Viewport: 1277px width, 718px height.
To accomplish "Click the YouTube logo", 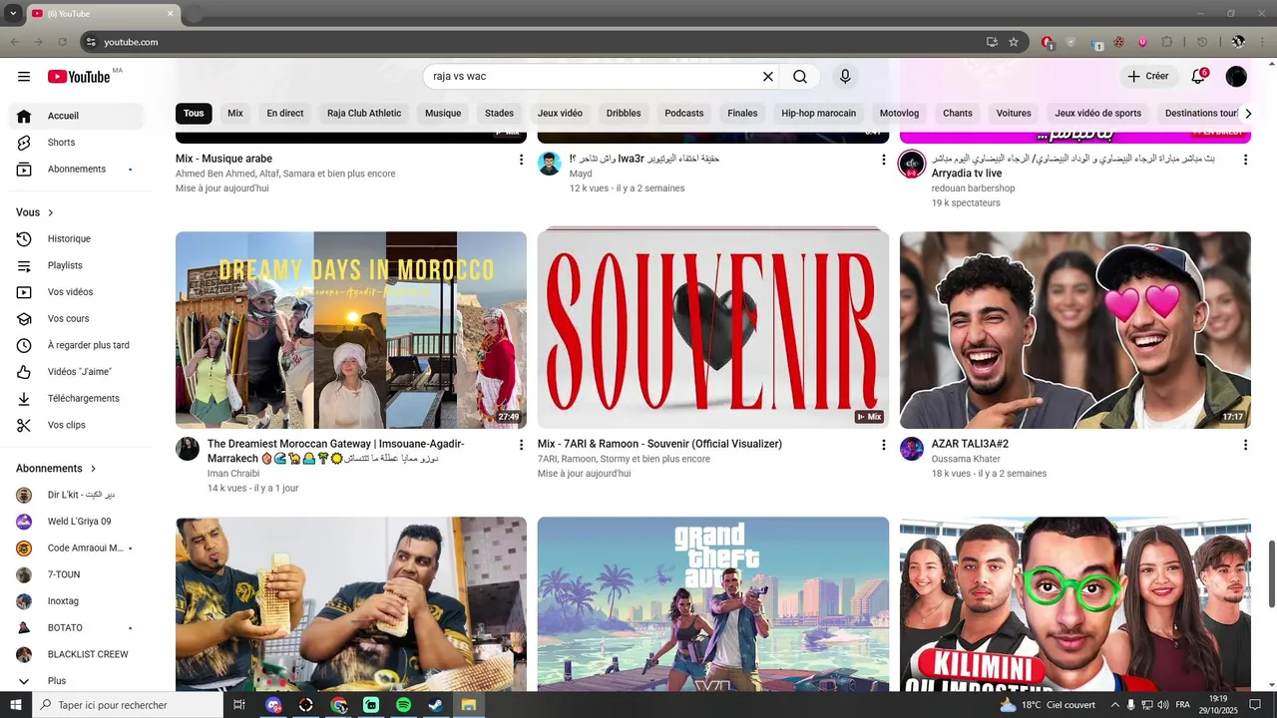I will click(x=78, y=77).
